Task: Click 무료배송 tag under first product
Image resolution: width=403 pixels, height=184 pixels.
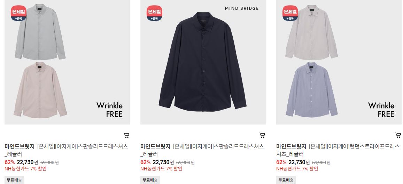Action: [14, 180]
